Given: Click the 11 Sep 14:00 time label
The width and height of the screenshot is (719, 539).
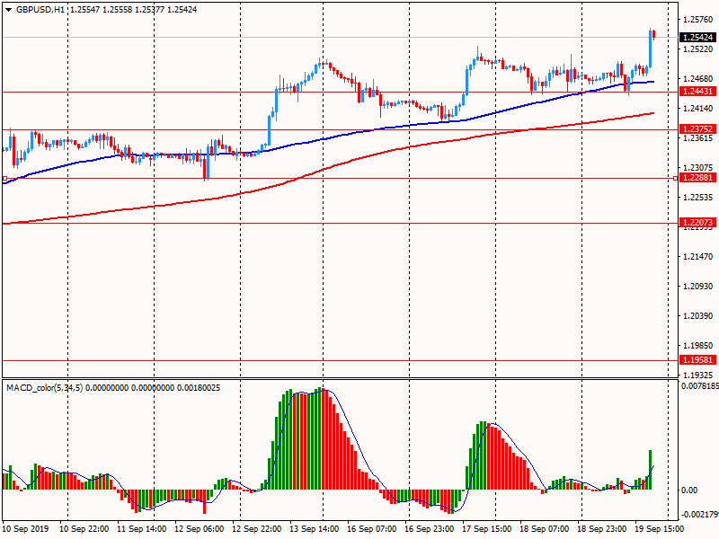Looking at the screenshot, I should pyautogui.click(x=142, y=529).
